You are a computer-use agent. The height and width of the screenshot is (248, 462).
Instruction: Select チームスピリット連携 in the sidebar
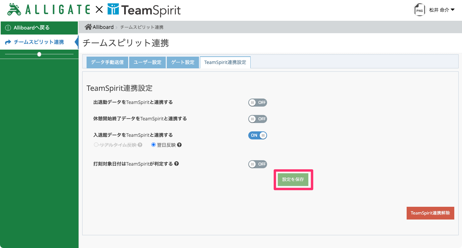tap(39, 42)
